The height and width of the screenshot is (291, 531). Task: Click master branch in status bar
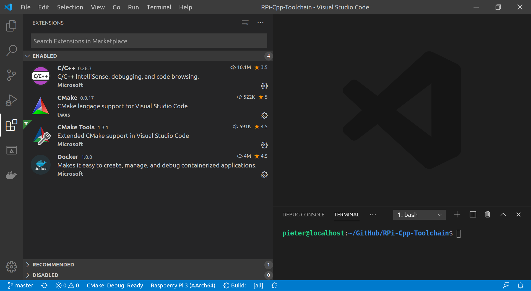click(20, 285)
